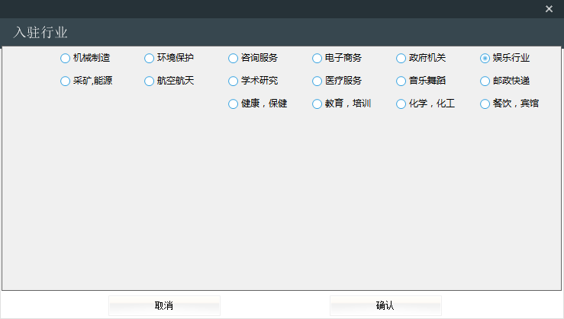Select the 医疗服务 option
The width and height of the screenshot is (564, 319).
point(317,81)
